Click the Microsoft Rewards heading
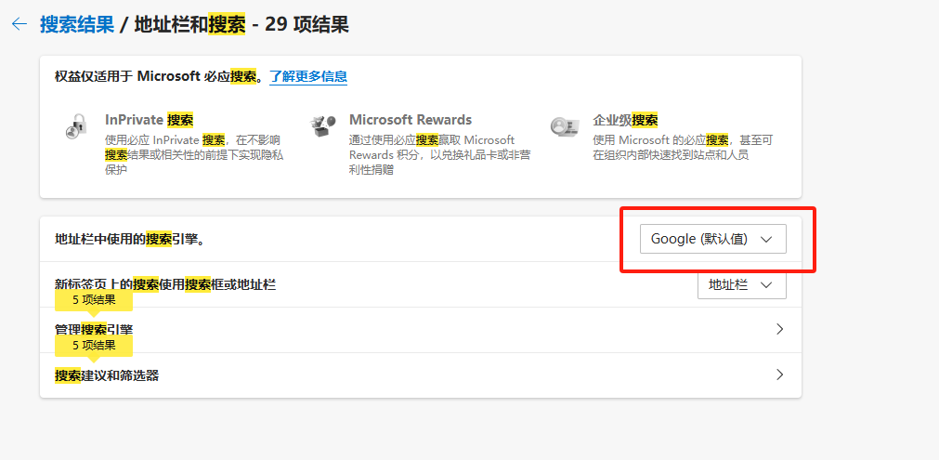Viewport: 939px width, 460px height. [x=411, y=120]
